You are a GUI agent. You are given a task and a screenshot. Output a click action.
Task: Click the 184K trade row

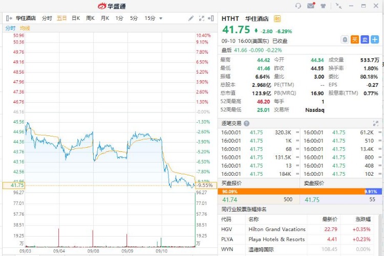(260, 174)
